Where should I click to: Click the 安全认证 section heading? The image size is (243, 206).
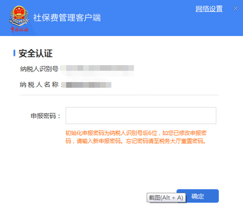tap(35, 53)
